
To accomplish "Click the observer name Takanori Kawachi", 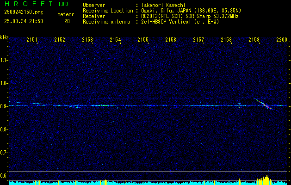I will point(163,5).
